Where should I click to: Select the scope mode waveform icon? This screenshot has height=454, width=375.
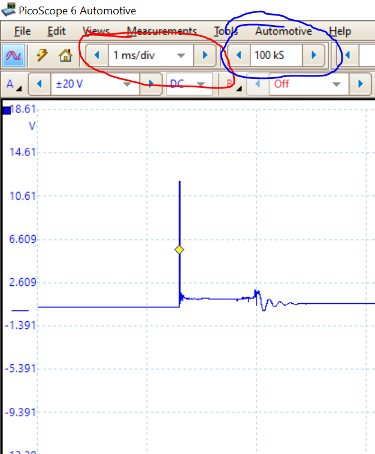click(x=11, y=56)
